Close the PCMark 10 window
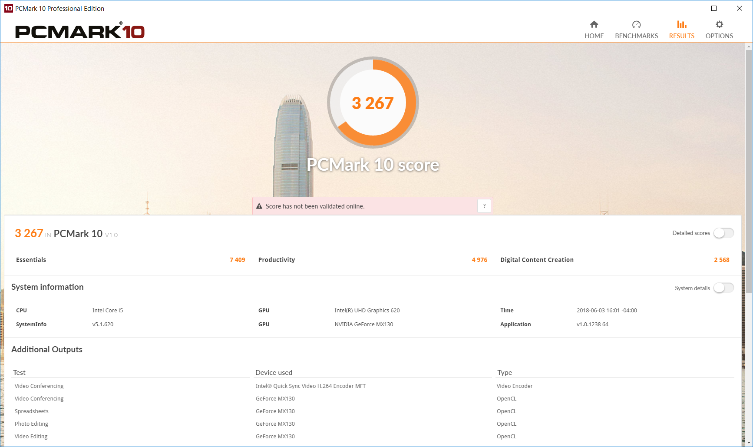753x447 pixels. point(739,8)
